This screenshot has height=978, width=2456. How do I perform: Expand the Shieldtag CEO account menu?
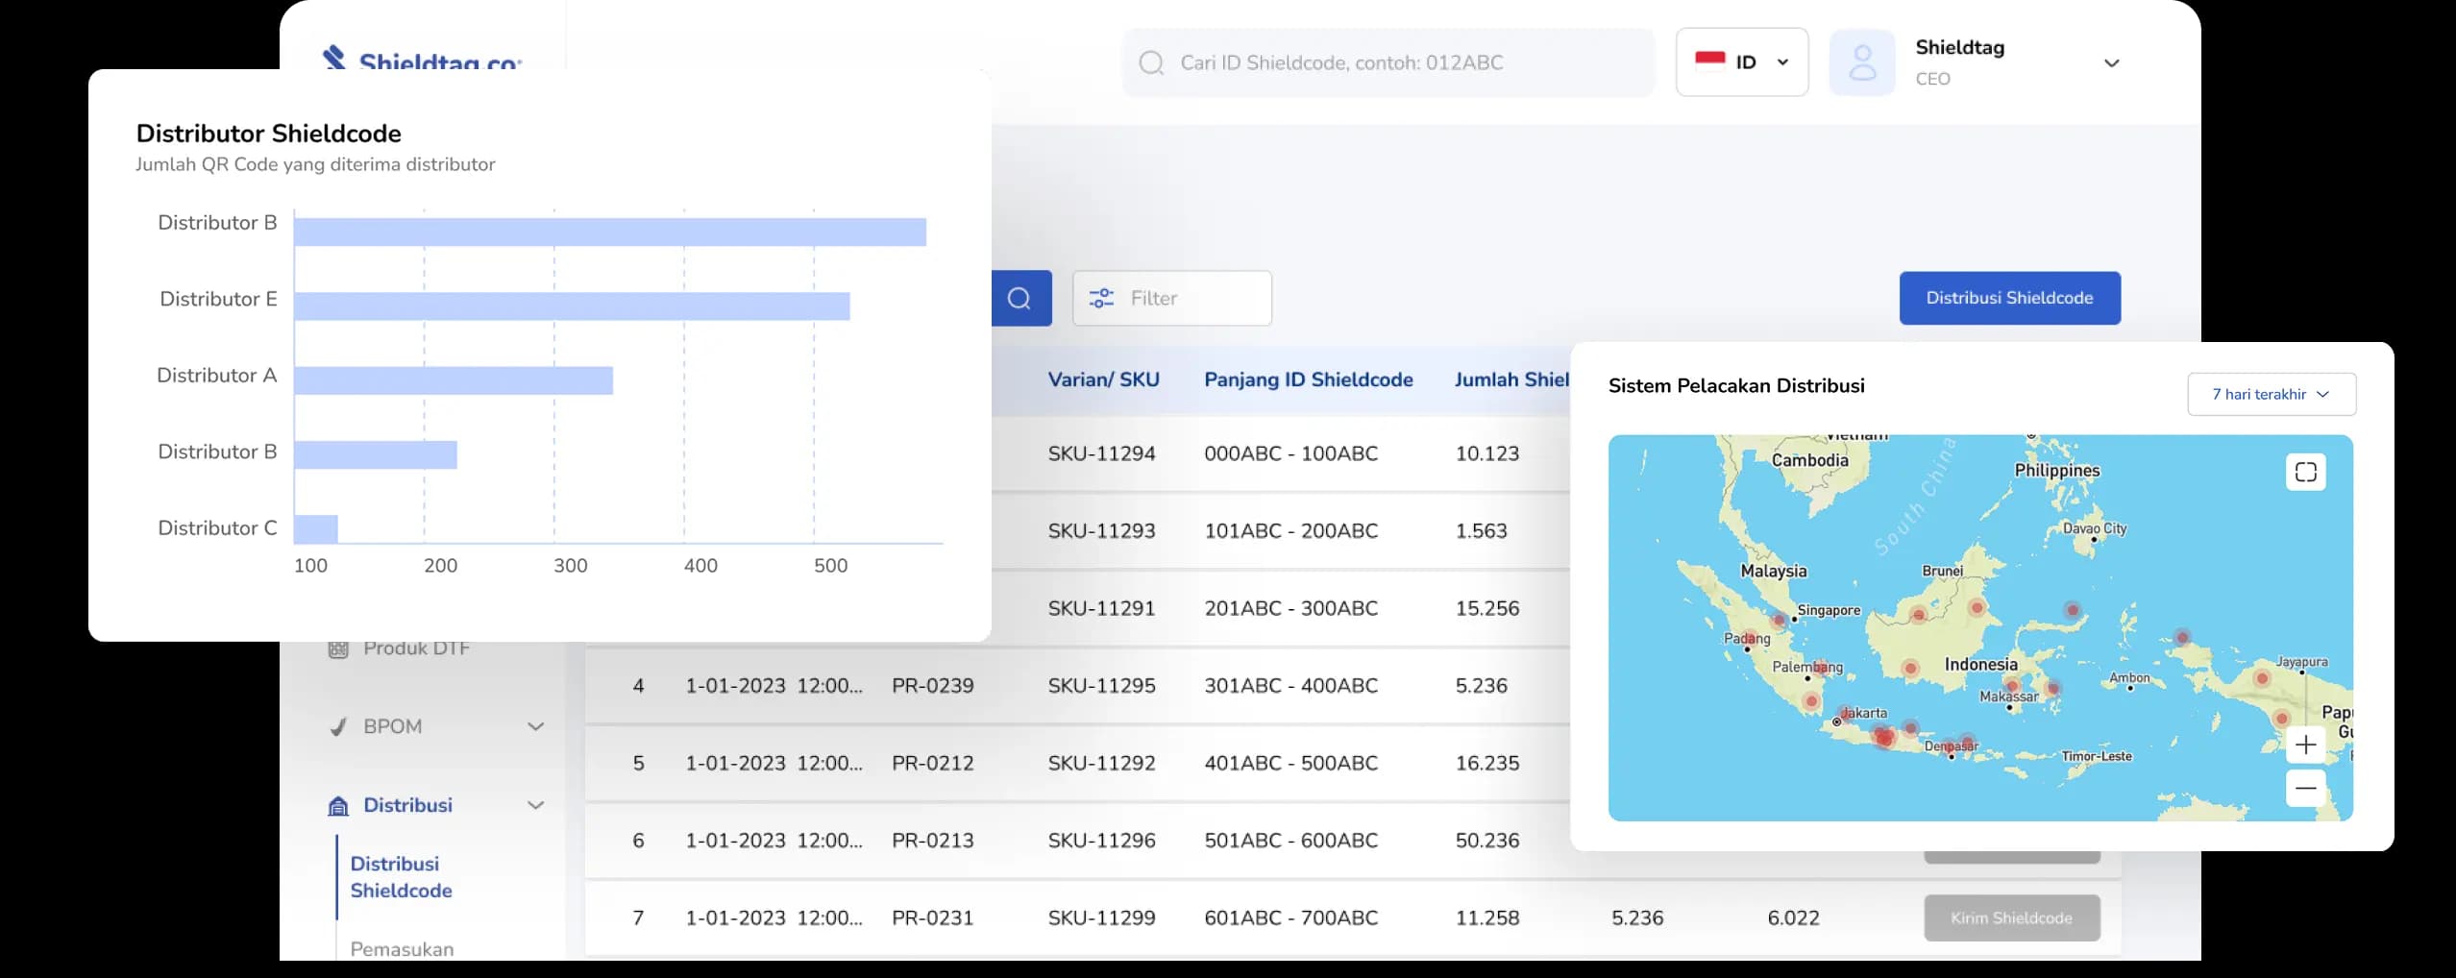2111,63
